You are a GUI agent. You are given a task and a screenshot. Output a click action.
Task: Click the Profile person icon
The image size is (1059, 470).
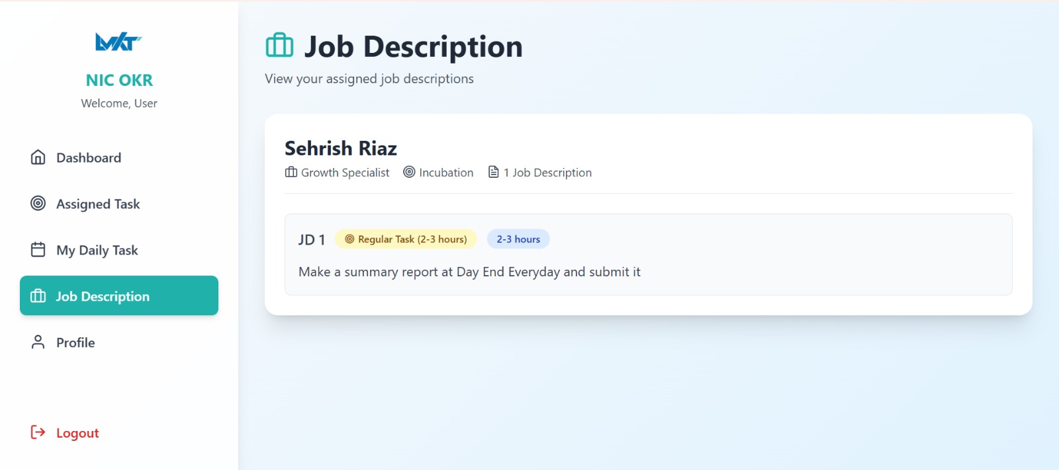(38, 342)
